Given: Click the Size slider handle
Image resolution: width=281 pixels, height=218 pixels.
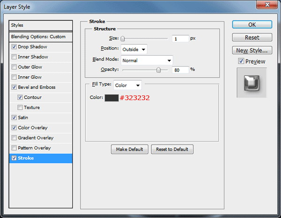Looking at the screenshot, I should click(x=123, y=38).
